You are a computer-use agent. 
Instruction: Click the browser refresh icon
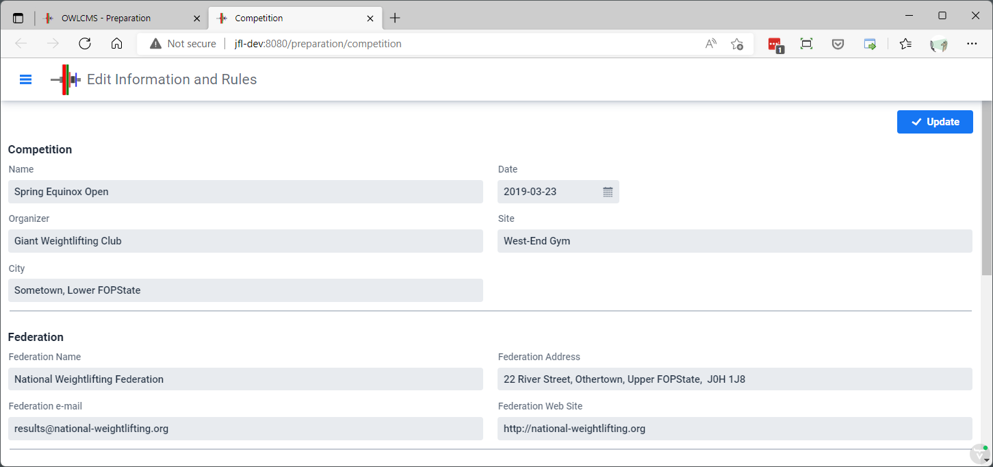tap(85, 44)
